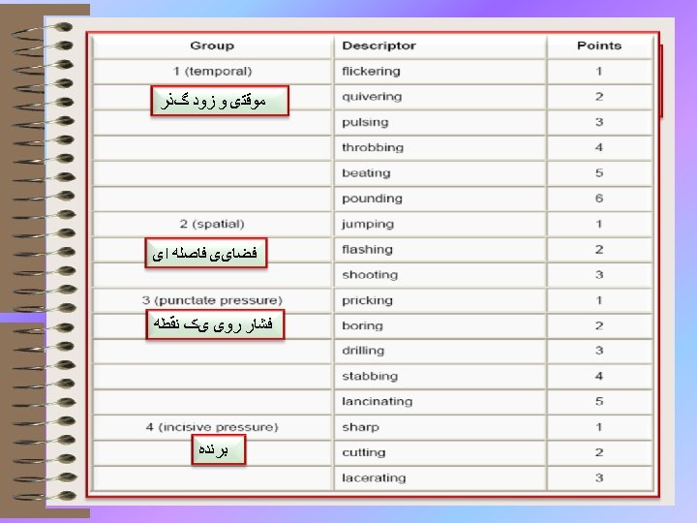Select the "pricking" descriptor

click(x=367, y=300)
